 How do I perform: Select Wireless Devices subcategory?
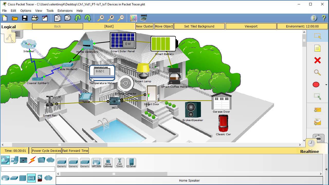click(x=31, y=178)
